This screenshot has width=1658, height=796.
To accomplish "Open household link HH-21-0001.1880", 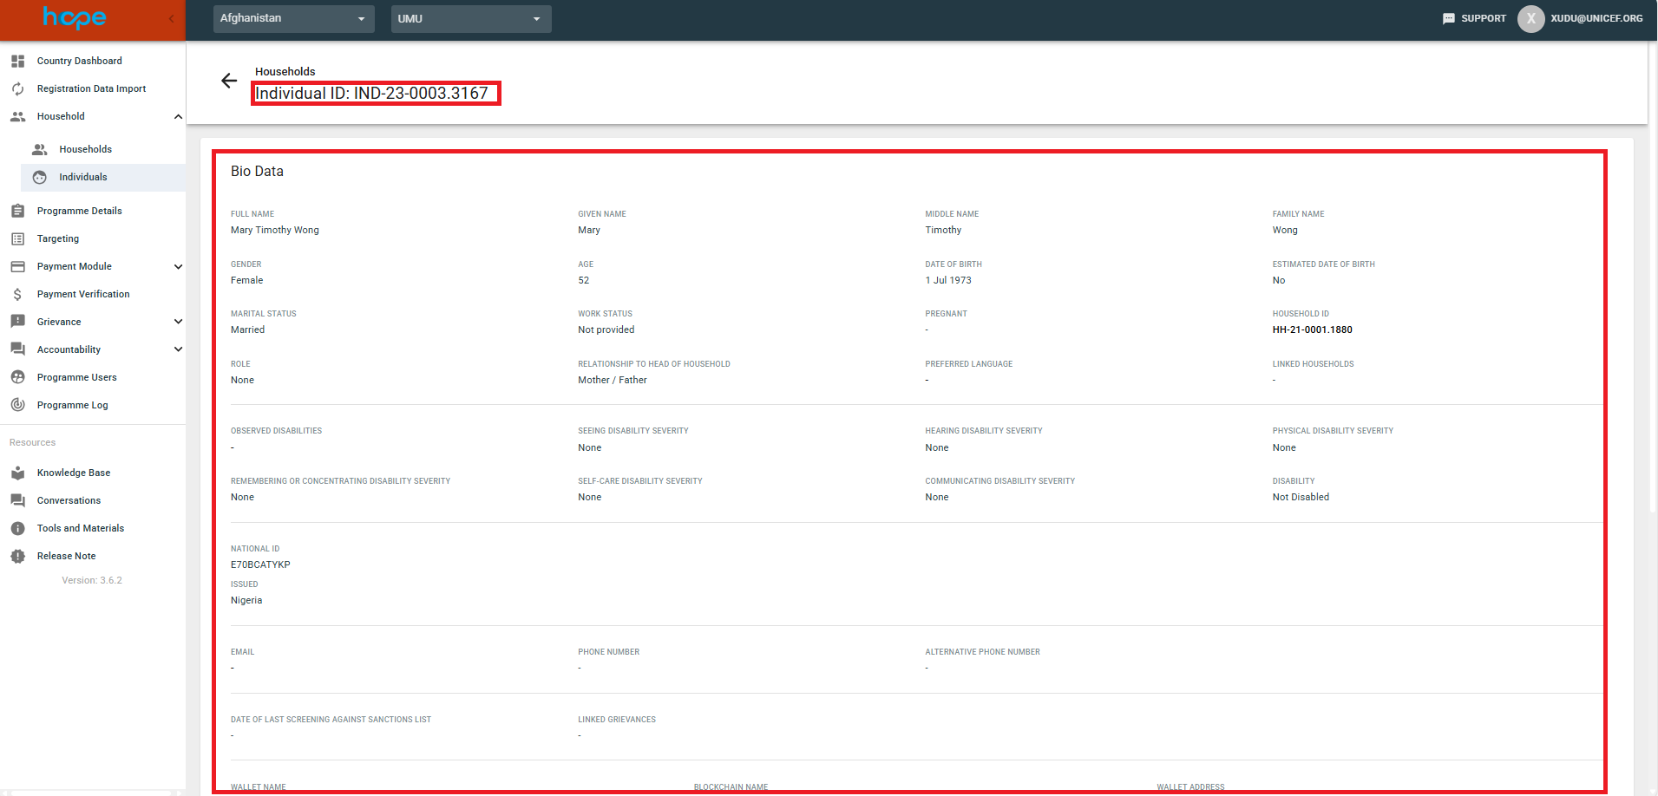I will click(x=1312, y=329).
